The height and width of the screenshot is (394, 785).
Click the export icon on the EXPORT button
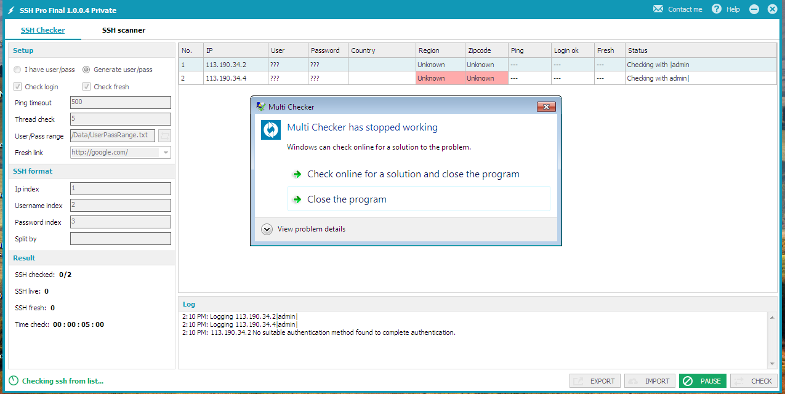[579, 380]
